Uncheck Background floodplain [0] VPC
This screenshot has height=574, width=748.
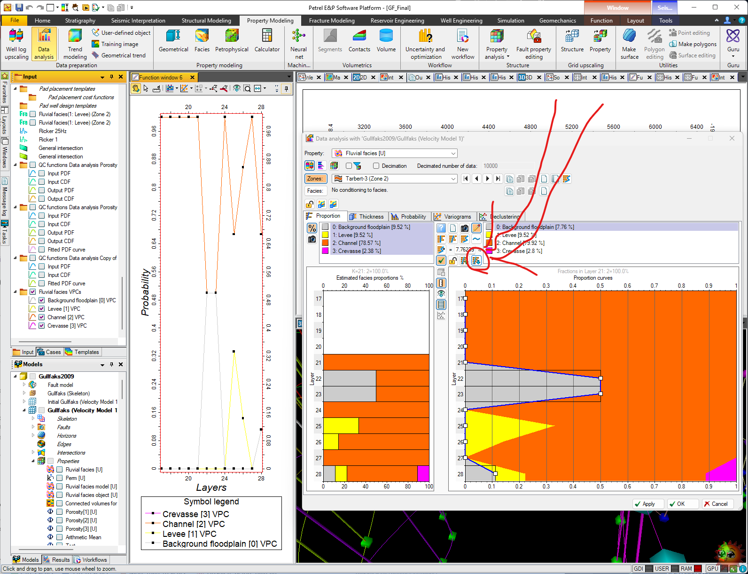(42, 300)
